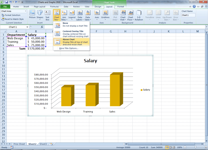Insert a Text Box
Image resolution: width=208 pixels, height=150 pixels.
pos(47,15)
